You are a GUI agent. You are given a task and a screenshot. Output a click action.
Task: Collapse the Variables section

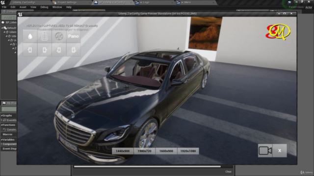(1, 140)
